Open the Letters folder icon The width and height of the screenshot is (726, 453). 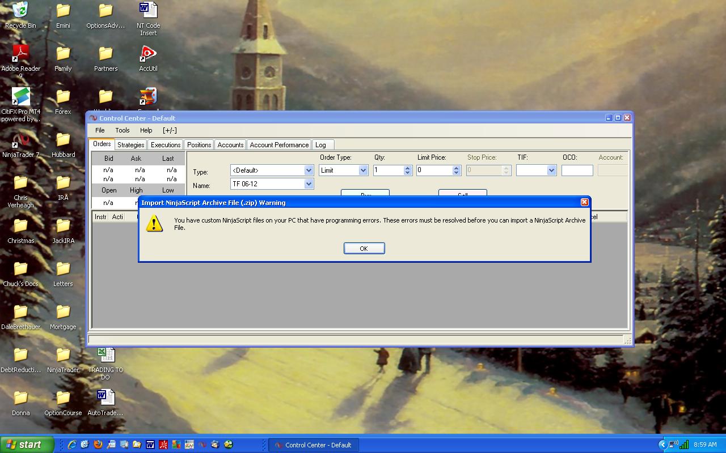point(63,274)
